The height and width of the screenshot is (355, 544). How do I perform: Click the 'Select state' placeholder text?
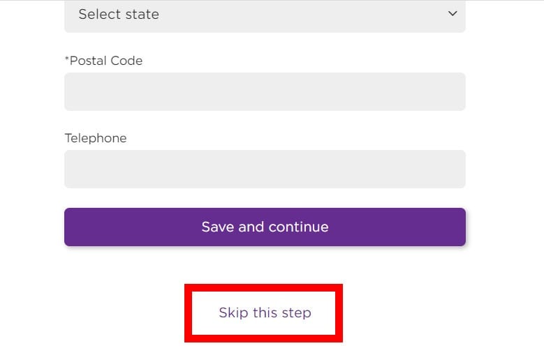click(x=119, y=15)
